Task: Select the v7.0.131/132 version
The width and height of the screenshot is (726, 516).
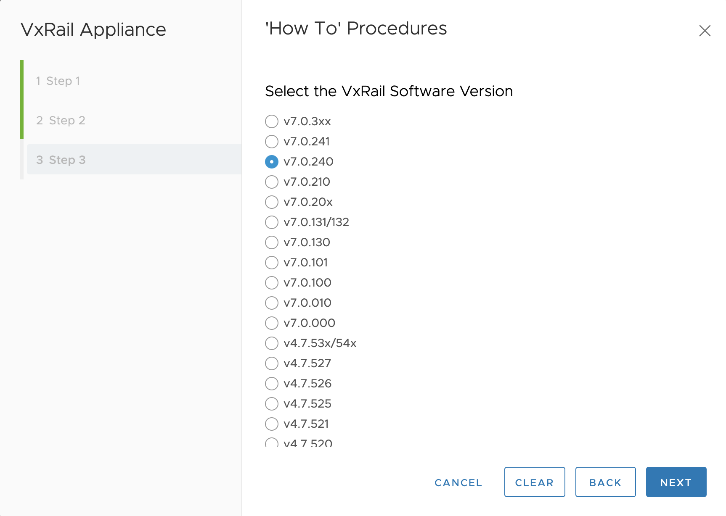Action: point(272,222)
